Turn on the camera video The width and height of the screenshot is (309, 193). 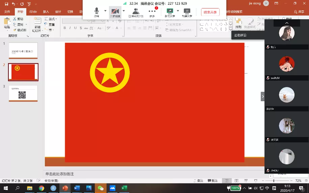click(x=115, y=12)
